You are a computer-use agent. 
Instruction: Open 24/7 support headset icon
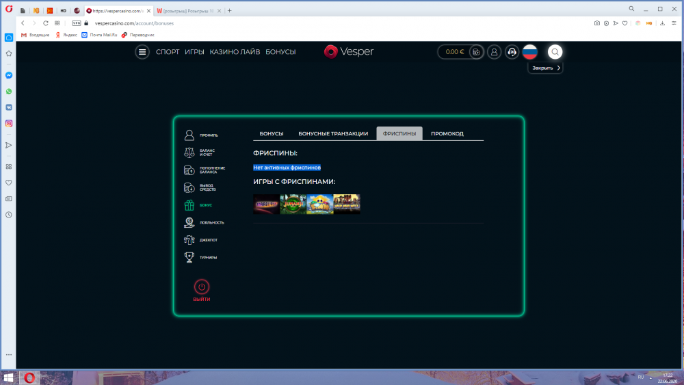click(x=512, y=52)
